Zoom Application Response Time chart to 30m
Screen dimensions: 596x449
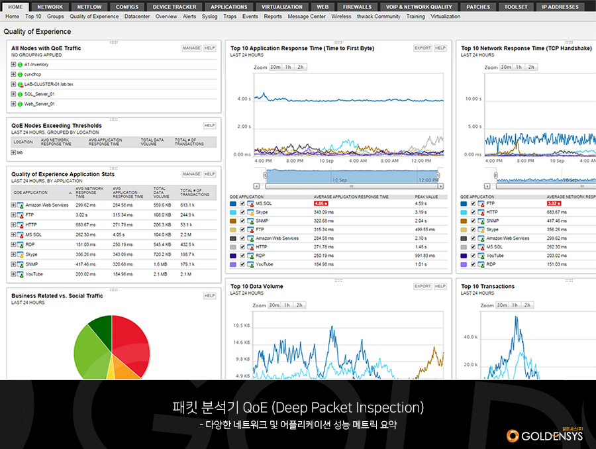(x=275, y=68)
